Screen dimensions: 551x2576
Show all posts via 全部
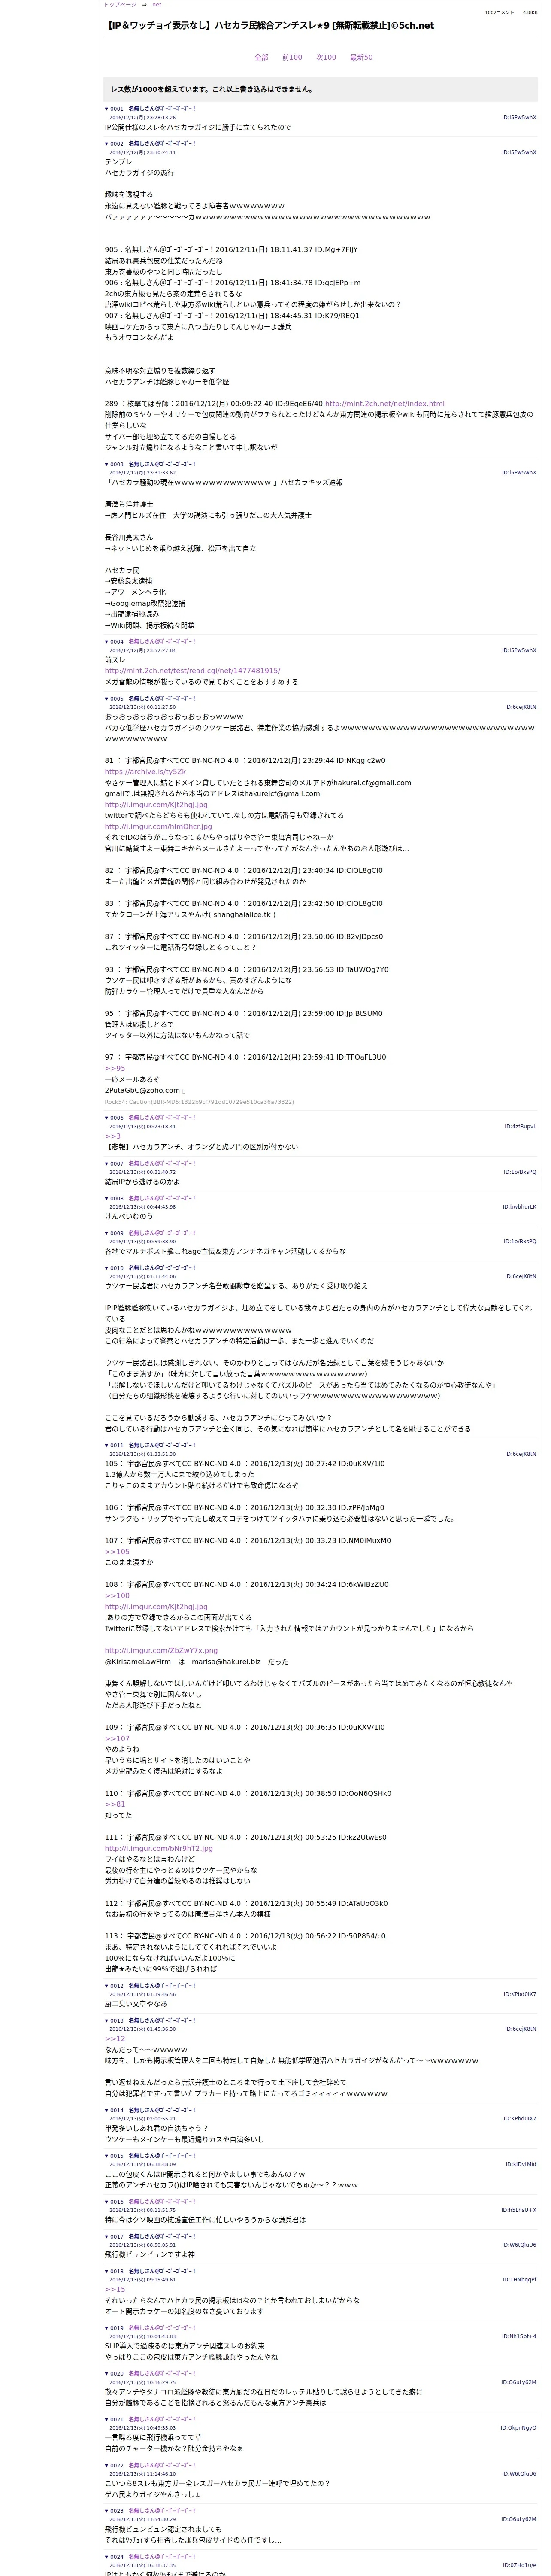point(261,57)
